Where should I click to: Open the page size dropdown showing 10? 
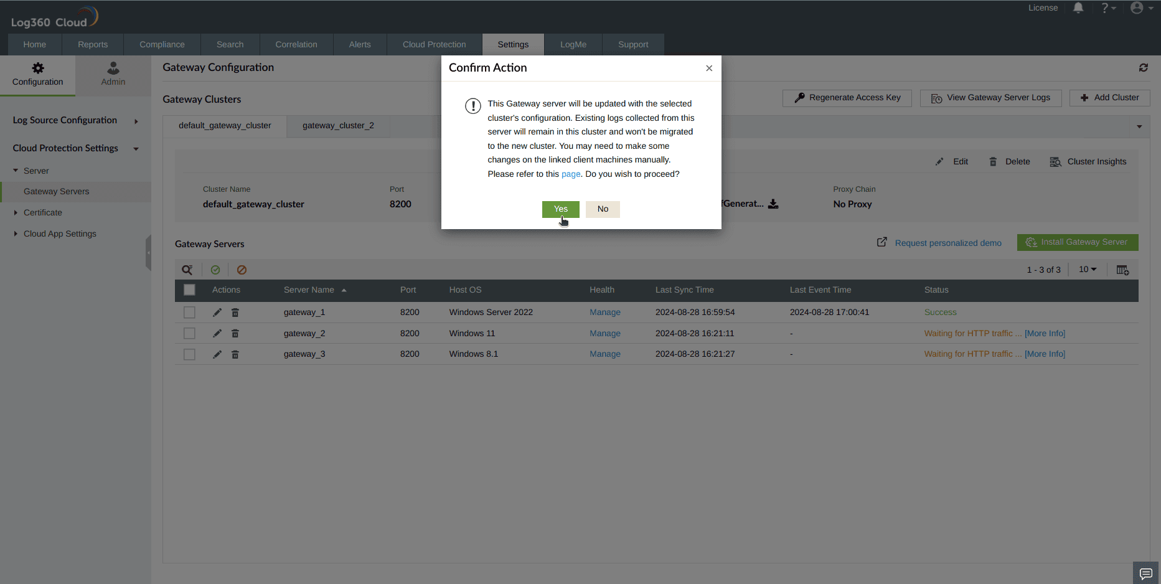(x=1087, y=270)
